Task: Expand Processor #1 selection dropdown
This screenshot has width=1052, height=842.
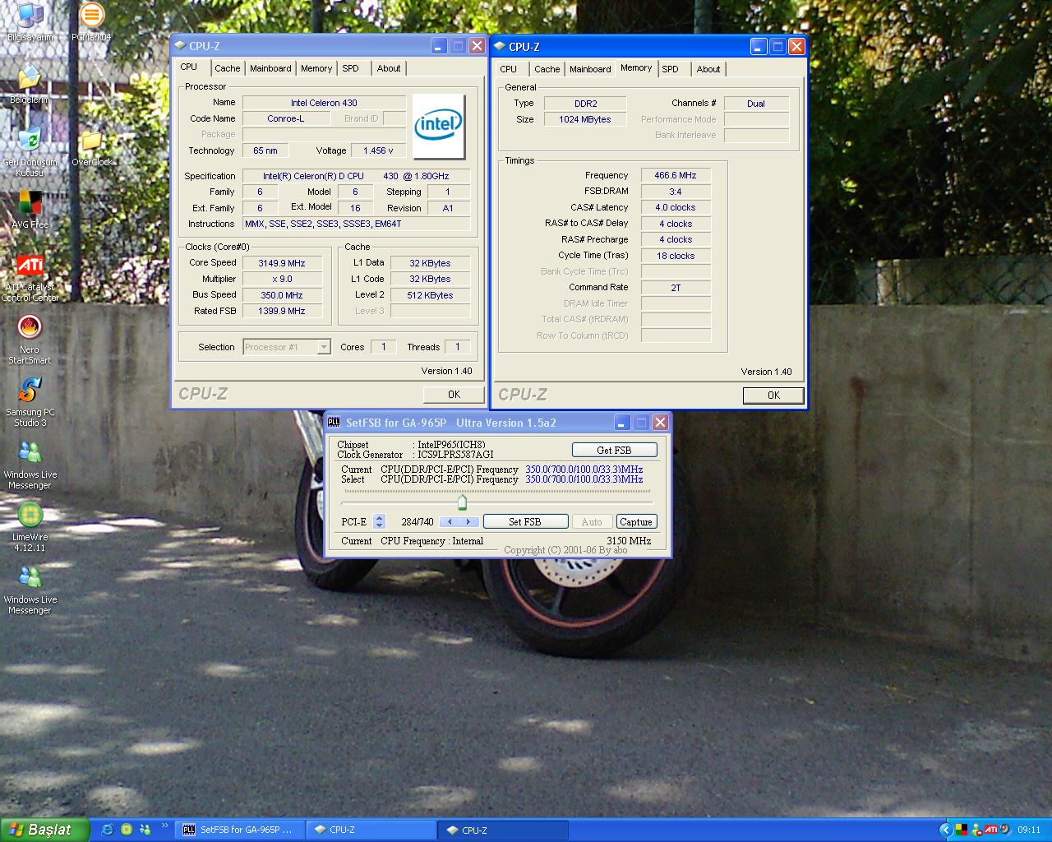Action: click(x=324, y=347)
